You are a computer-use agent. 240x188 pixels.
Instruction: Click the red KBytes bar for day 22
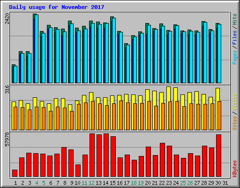point(163,160)
